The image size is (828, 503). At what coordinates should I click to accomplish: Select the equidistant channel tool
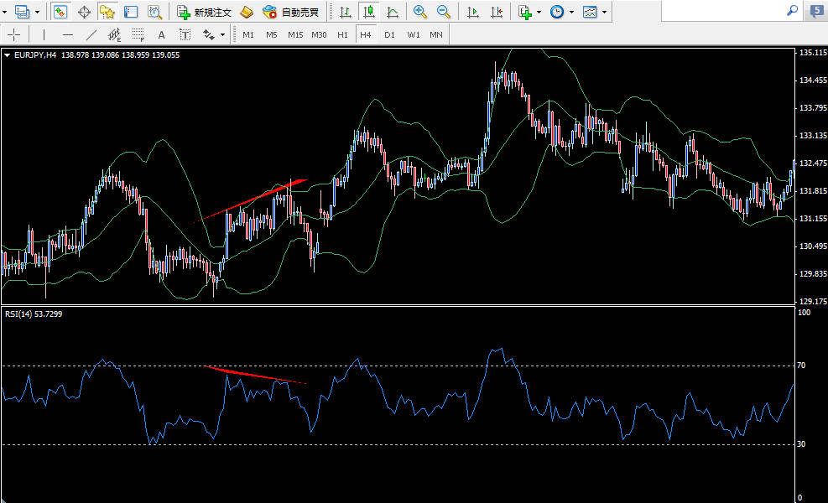point(115,35)
